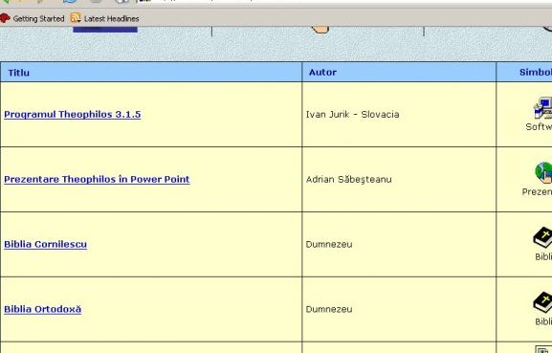Click the Getting Started bookmark icon
The image size is (552, 353).
coord(5,18)
